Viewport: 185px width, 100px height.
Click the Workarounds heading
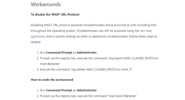[x=46, y=4]
